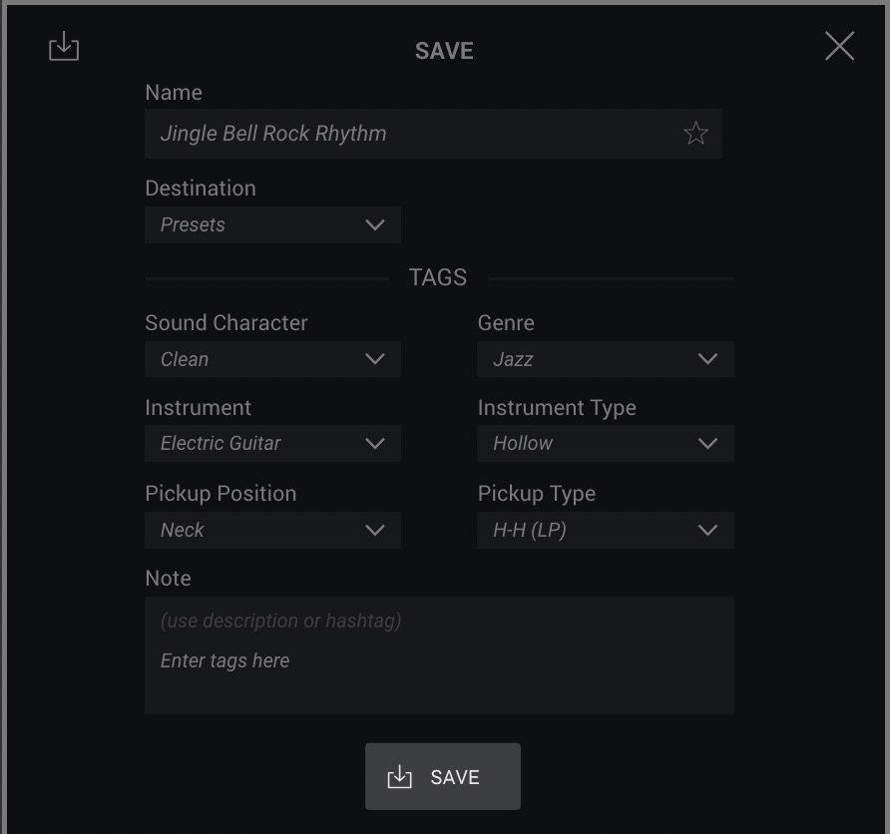Click the chevron arrow of Destination field
This screenshot has width=890, height=834.
(374, 225)
